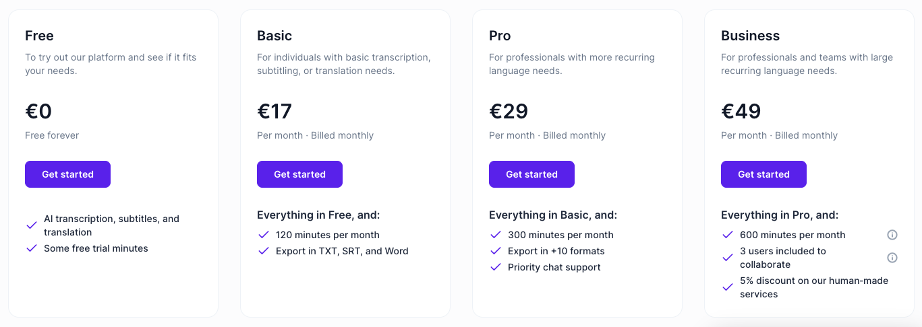The width and height of the screenshot is (922, 327).
Task: Select the Business plan heading
Action: [x=750, y=36]
